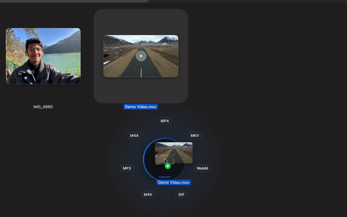The height and width of the screenshot is (217, 347).
Task: Click the IMG_4860 file name
Action: tap(43, 107)
